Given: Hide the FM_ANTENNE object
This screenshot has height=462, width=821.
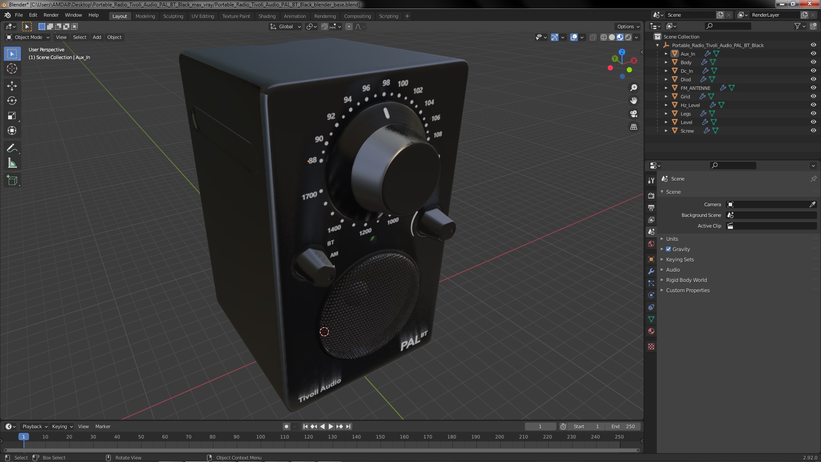Looking at the screenshot, I should (x=813, y=88).
